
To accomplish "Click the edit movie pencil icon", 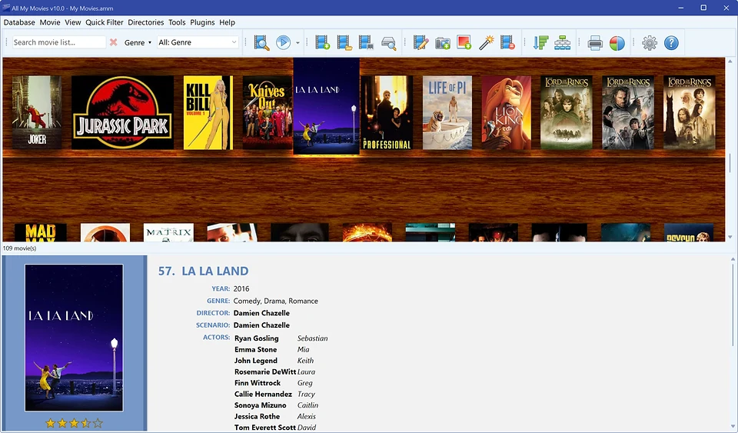I will (x=421, y=42).
